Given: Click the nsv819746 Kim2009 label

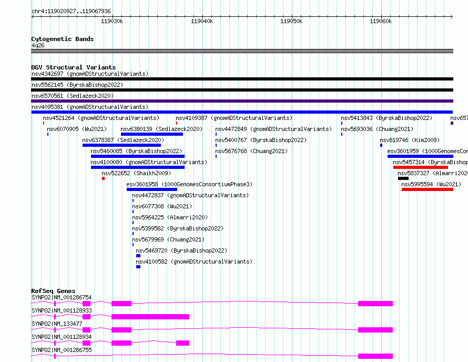Looking at the screenshot, I should (x=410, y=140).
